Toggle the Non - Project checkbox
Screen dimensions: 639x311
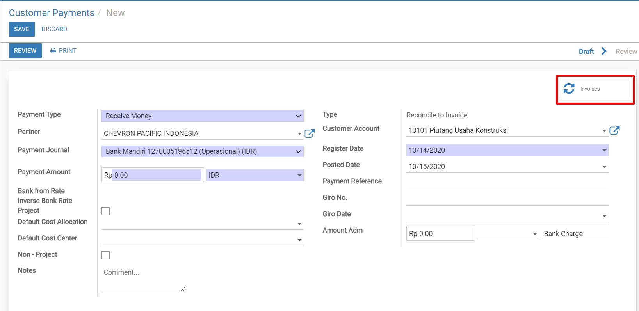105,255
